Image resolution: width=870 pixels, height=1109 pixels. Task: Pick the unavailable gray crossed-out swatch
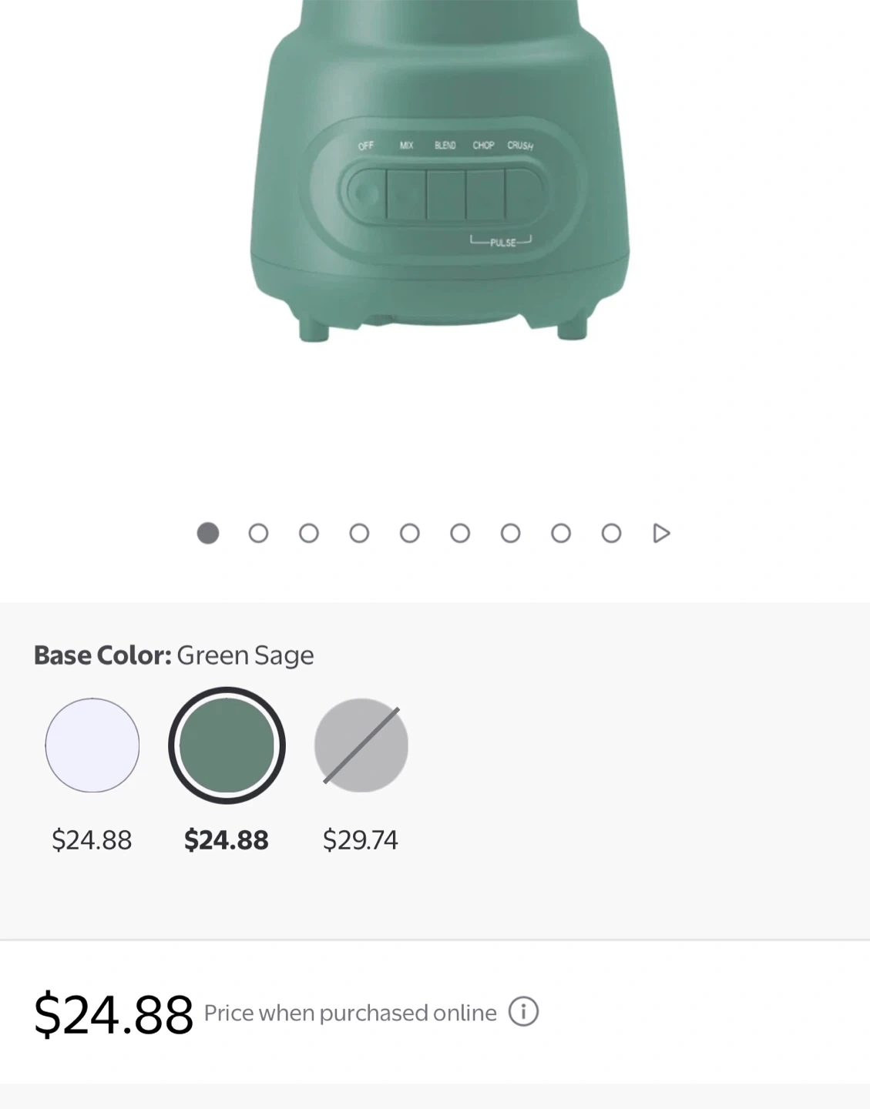click(361, 745)
